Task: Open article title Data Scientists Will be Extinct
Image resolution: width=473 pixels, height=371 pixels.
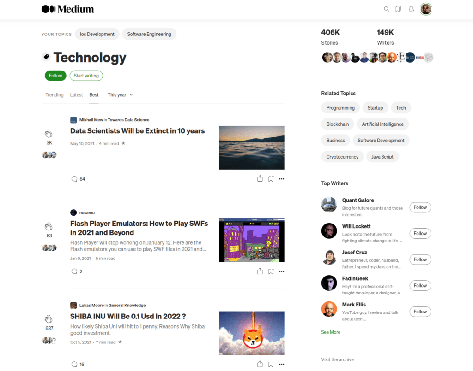Action: coord(138,131)
